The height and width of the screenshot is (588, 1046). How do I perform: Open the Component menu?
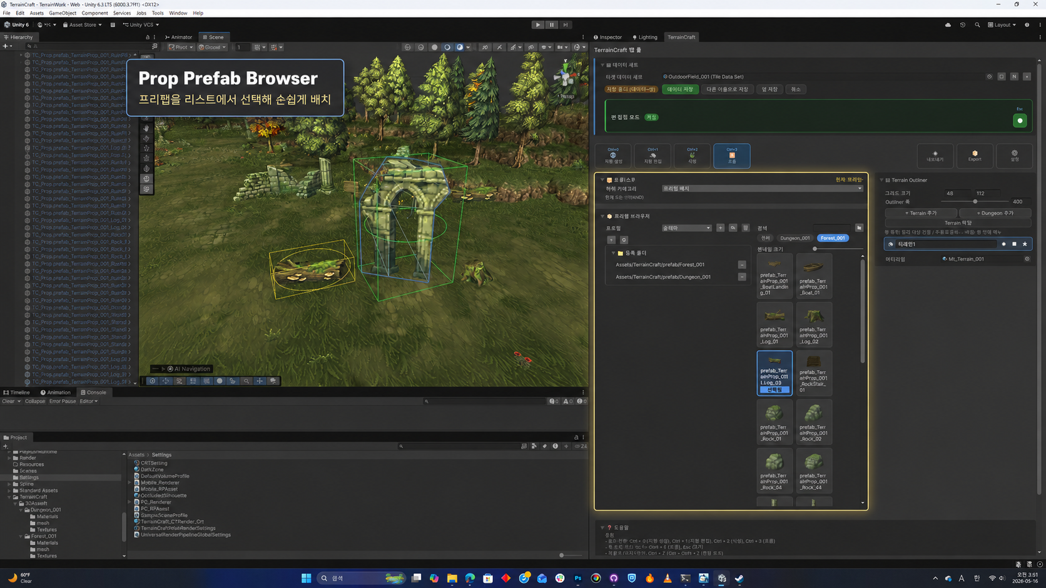click(94, 13)
